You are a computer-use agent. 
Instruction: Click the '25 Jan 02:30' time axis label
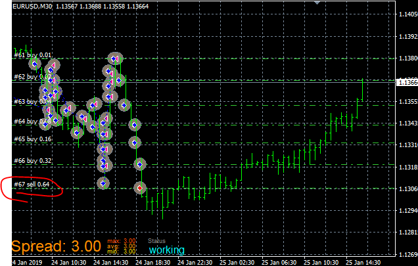237,263
